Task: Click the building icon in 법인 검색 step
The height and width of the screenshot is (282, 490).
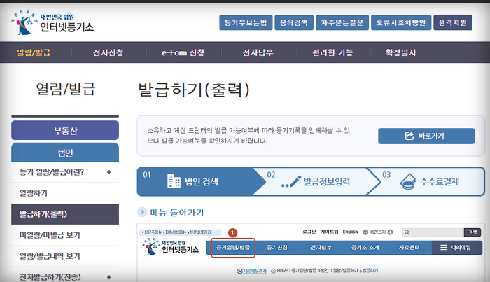Action: (x=174, y=181)
